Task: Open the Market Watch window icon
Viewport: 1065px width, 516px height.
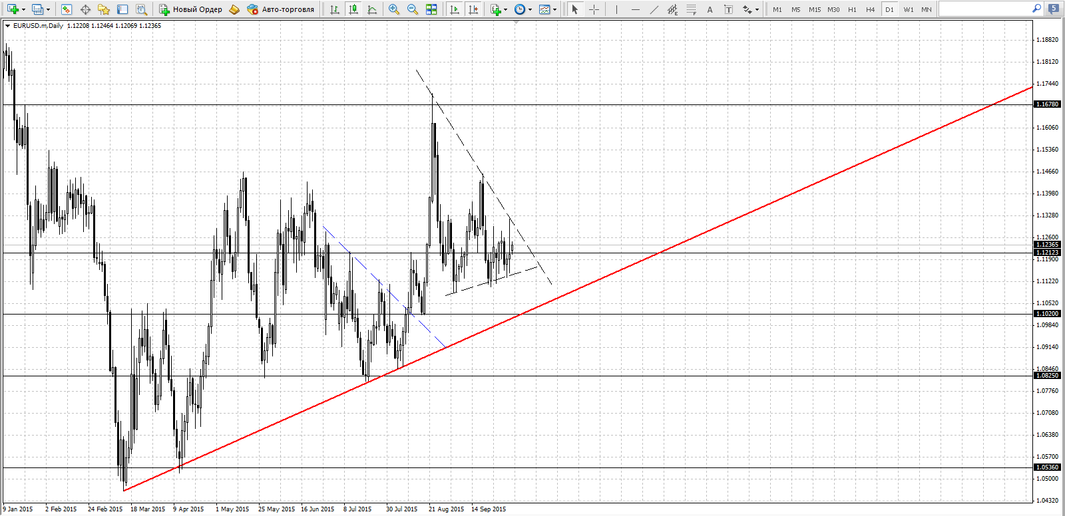Action: point(66,9)
